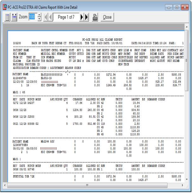192x193 pixels.
Task: Click the horizontal scrollbar right arrow
Action: (x=182, y=185)
